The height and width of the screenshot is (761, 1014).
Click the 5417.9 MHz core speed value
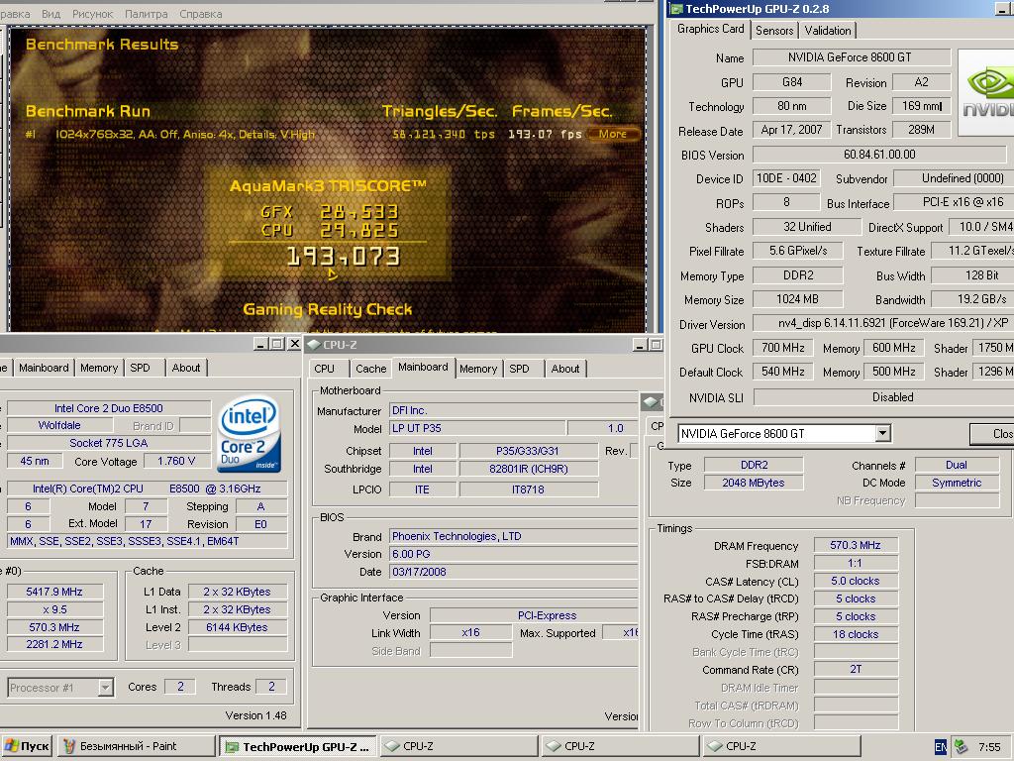point(54,592)
